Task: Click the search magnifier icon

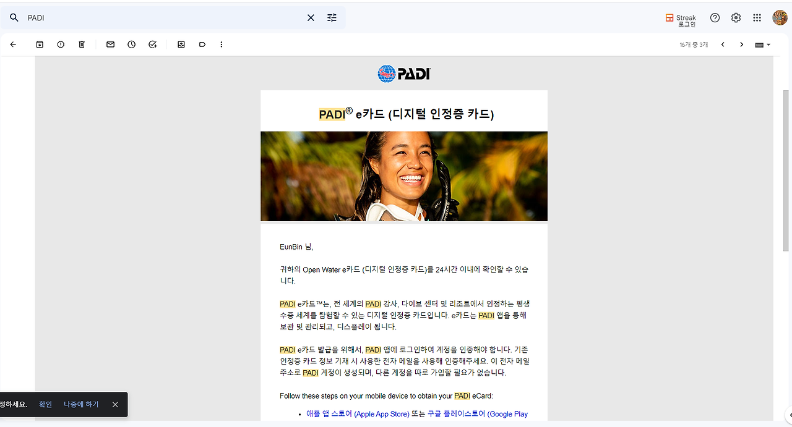Action: pos(14,18)
